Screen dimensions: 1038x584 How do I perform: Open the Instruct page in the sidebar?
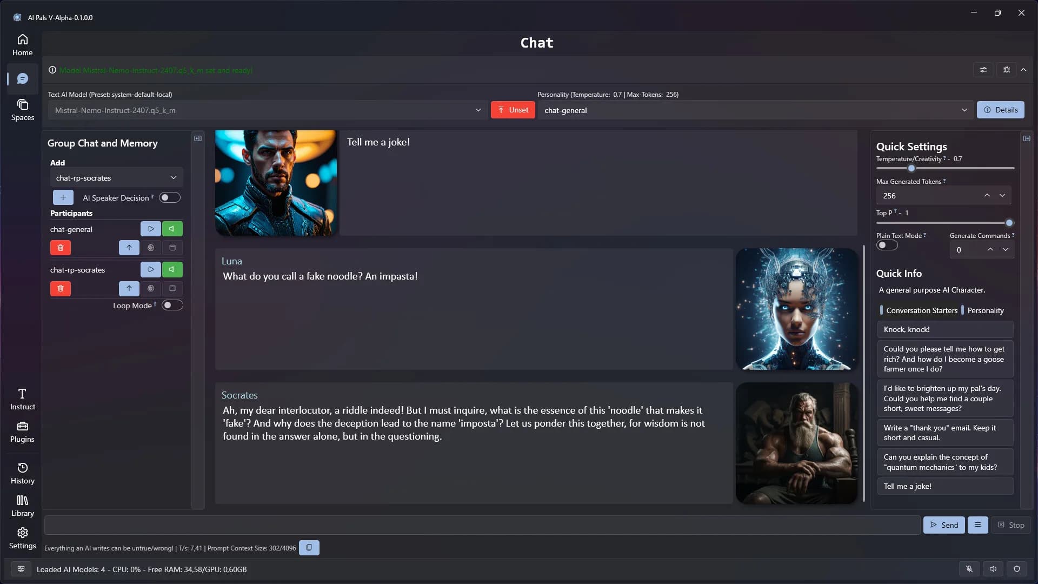[x=22, y=399]
